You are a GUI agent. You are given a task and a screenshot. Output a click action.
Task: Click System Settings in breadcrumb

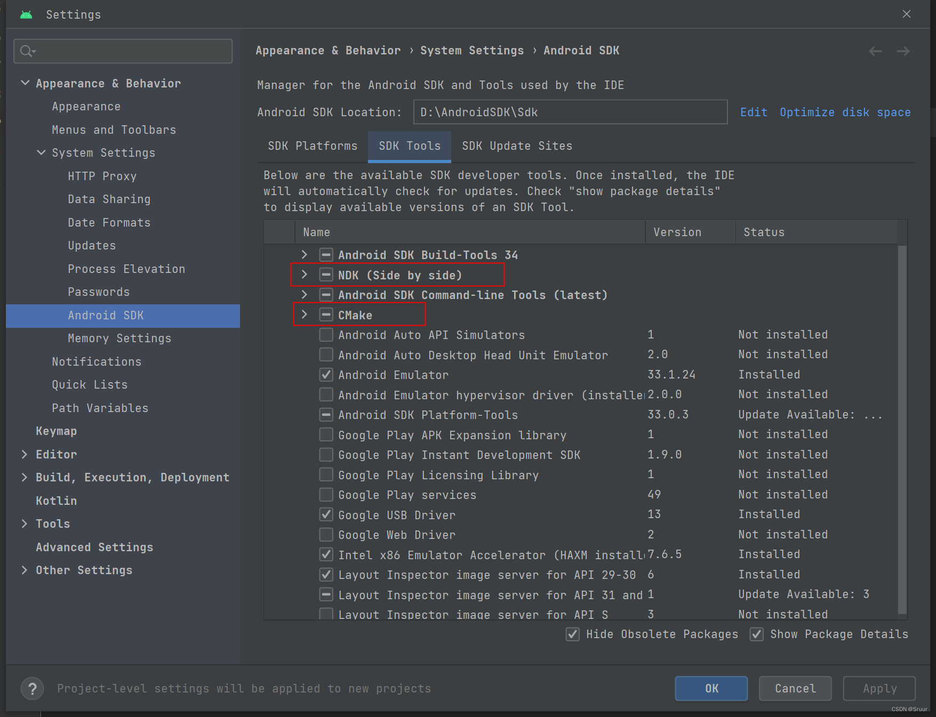[472, 51]
